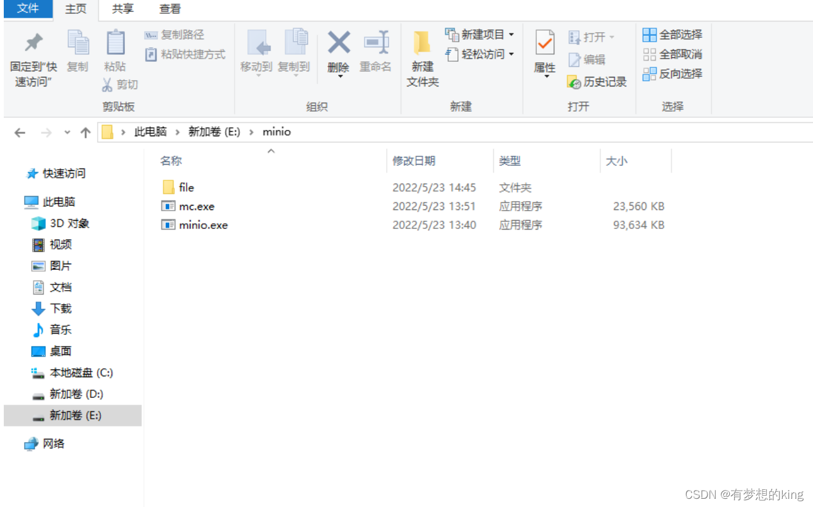The width and height of the screenshot is (813, 507).
Task: Click size 93,634 KB of minio.exe
Action: click(638, 225)
